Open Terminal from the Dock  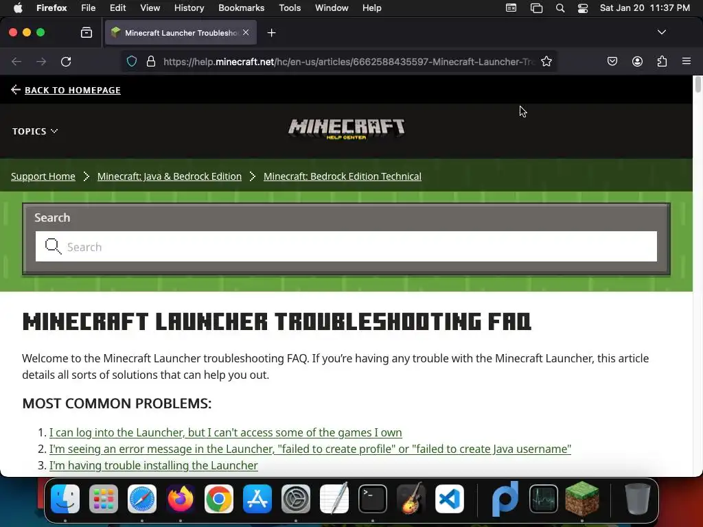click(373, 499)
